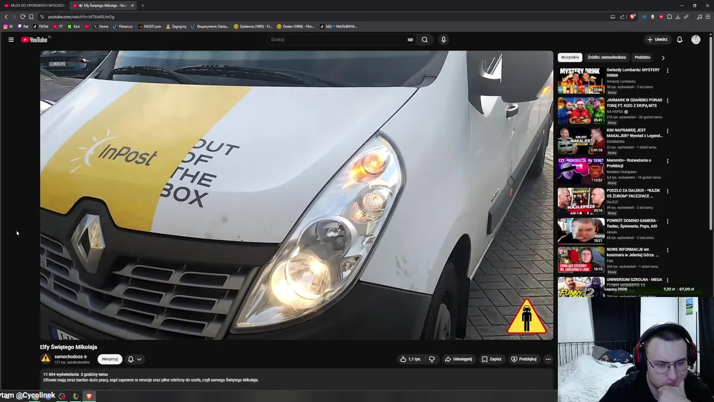The image size is (714, 402).
Task: Open the Gwiazdy Lombardu MYSTERY DRINK thumbnail
Action: [x=581, y=80]
